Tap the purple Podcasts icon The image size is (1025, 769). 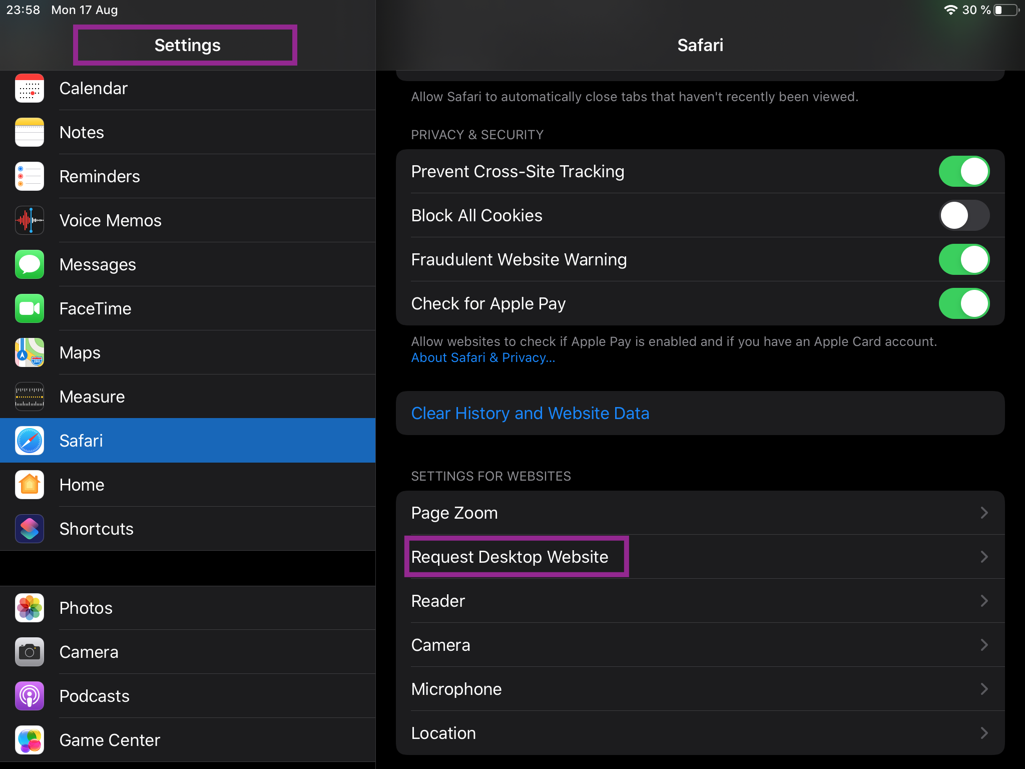(30, 696)
